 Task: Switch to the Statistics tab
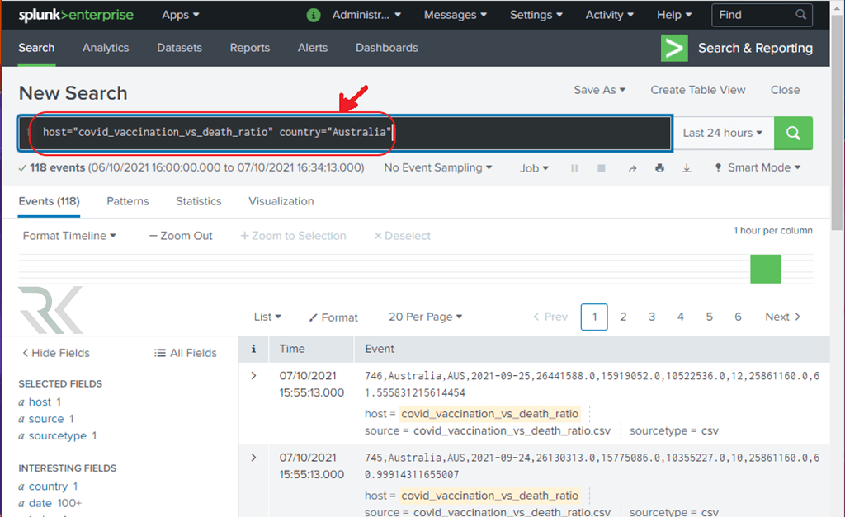[198, 201]
